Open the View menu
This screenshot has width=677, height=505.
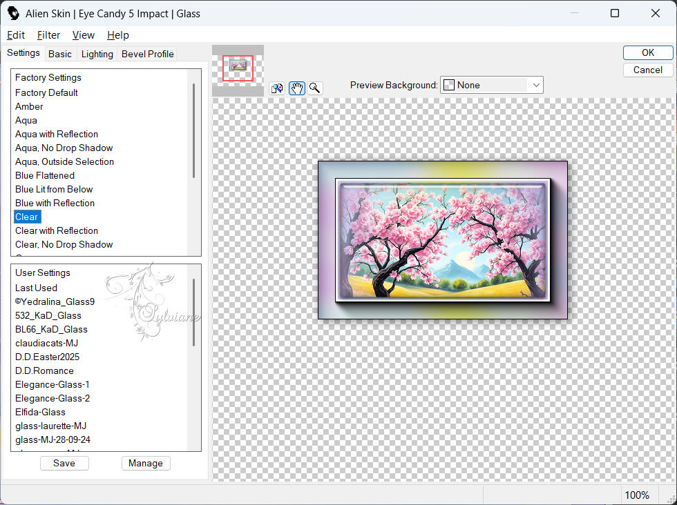coord(84,35)
